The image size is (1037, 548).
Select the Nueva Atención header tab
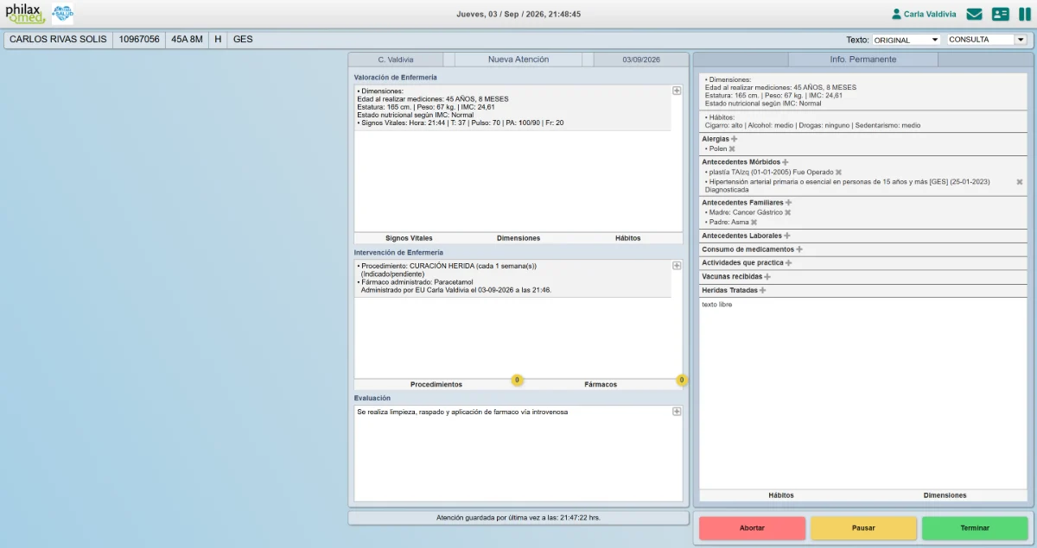click(x=518, y=60)
